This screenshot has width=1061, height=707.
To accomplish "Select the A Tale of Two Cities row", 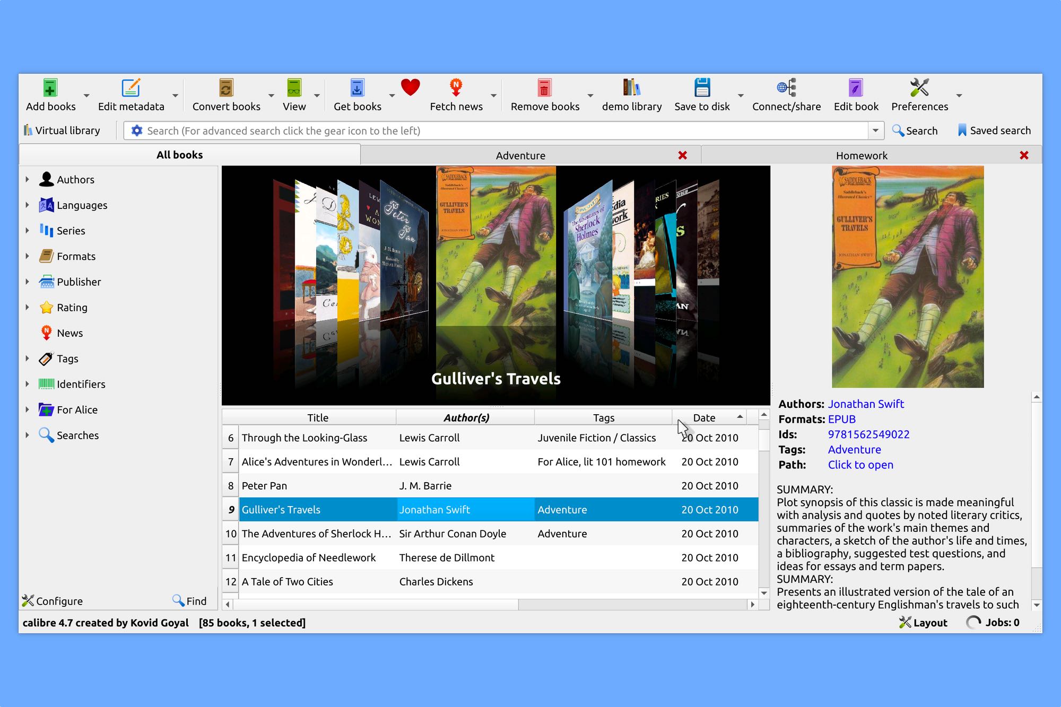I will pyautogui.click(x=491, y=582).
